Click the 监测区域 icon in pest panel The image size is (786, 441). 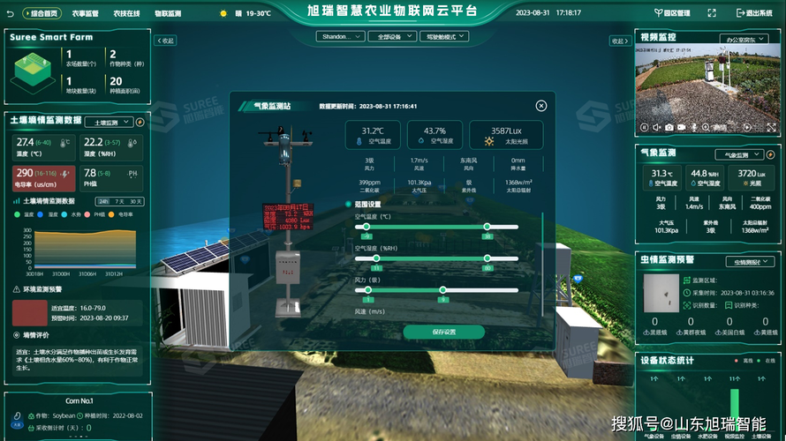pyautogui.click(x=687, y=280)
